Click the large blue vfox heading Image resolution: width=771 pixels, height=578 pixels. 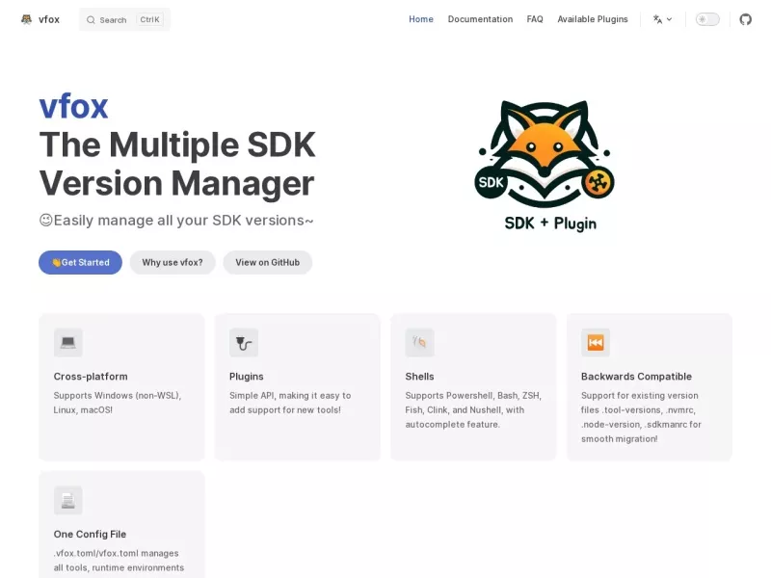point(74,107)
